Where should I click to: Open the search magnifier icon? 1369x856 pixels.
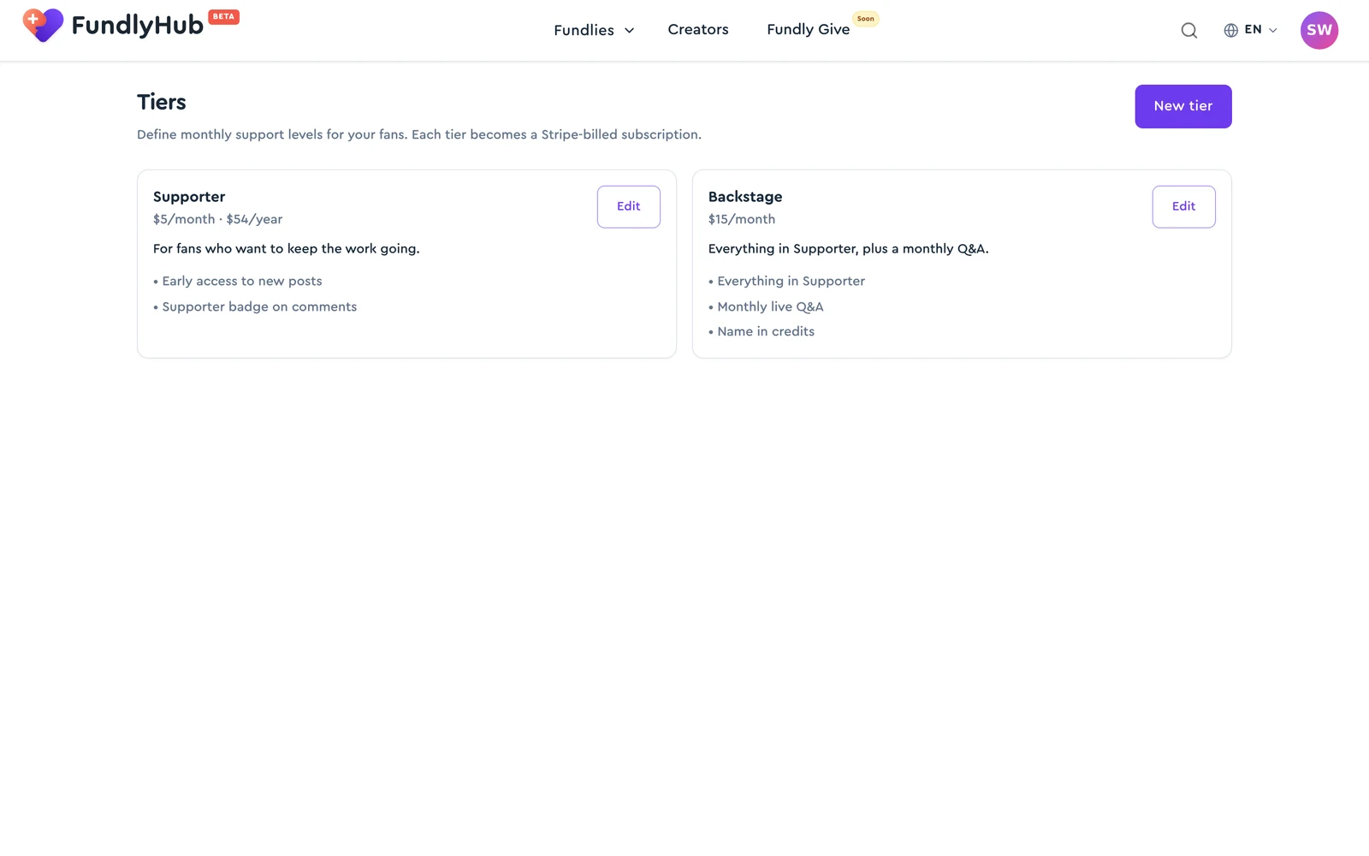[x=1189, y=31]
